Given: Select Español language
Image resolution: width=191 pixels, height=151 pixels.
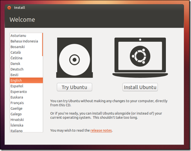Looking at the screenshot, I should [x=26, y=86].
